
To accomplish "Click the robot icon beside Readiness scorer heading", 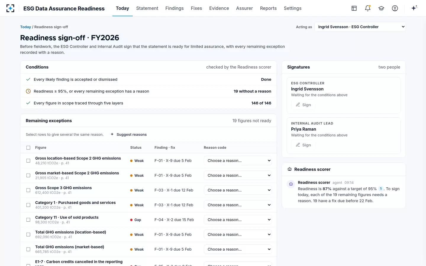I will pos(290,169).
